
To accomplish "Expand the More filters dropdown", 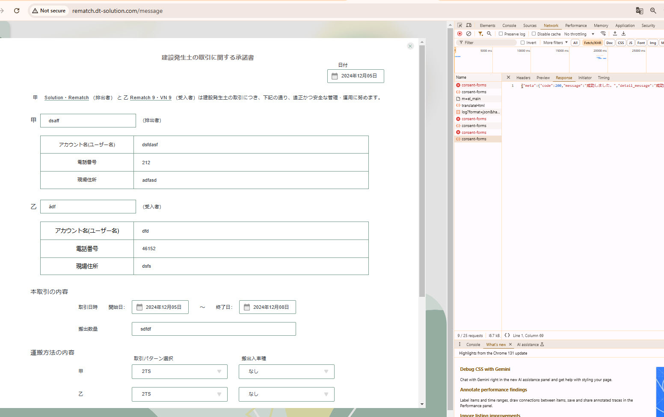I will tap(555, 43).
